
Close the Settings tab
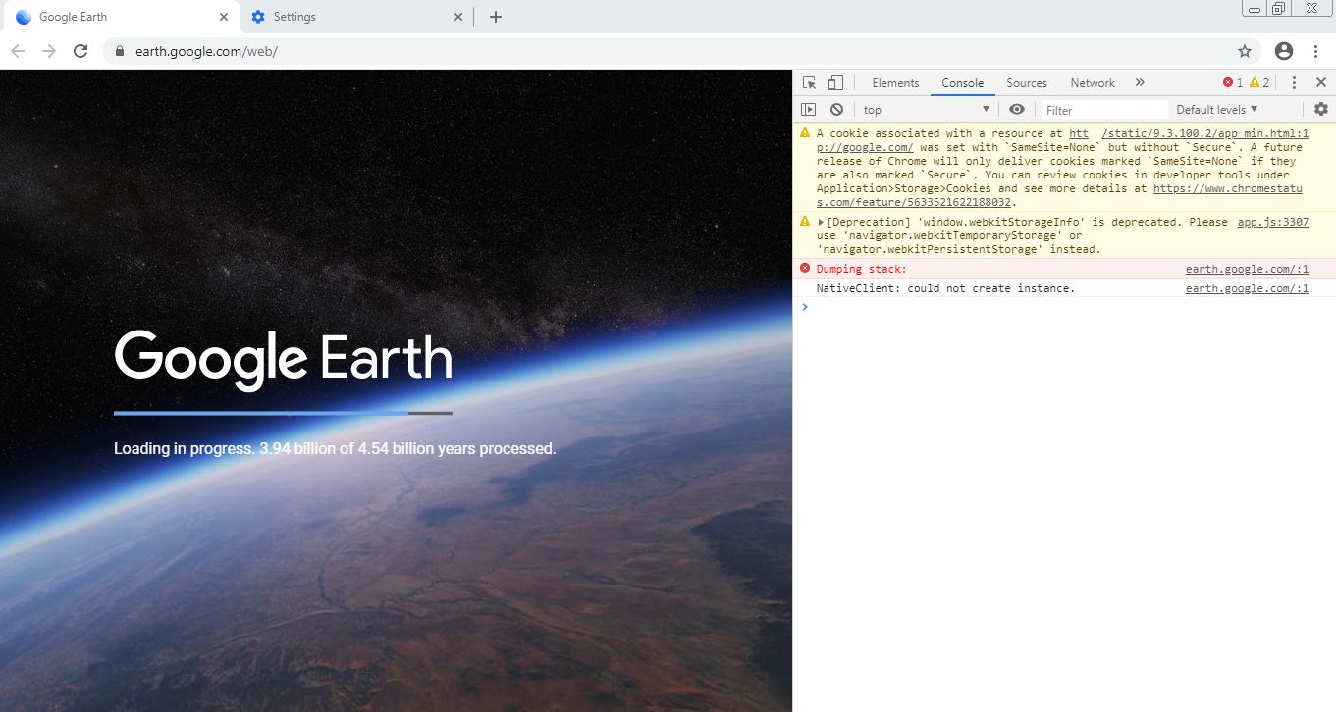click(458, 17)
